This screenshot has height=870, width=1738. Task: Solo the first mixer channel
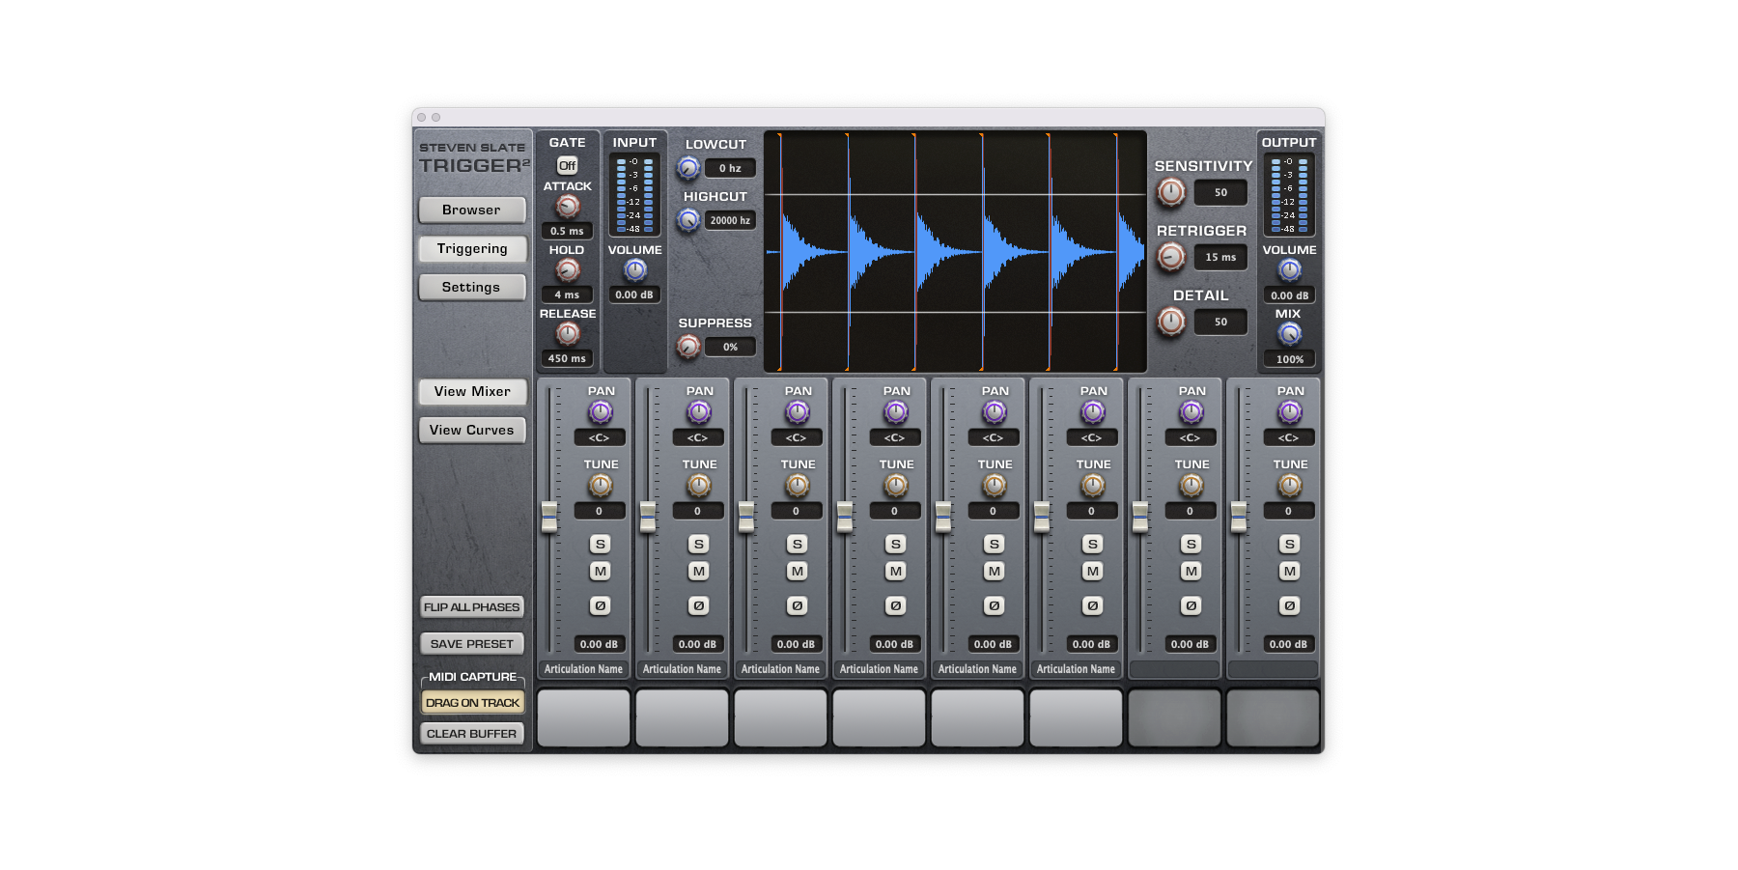click(x=601, y=545)
